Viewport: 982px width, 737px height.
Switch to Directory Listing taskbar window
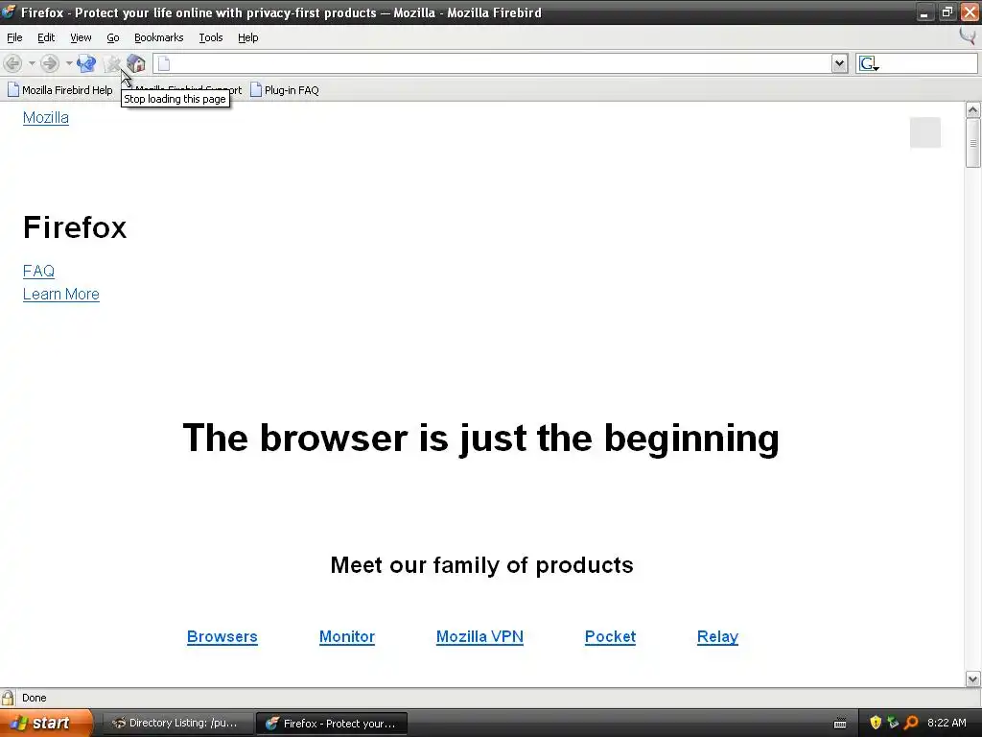(x=177, y=724)
